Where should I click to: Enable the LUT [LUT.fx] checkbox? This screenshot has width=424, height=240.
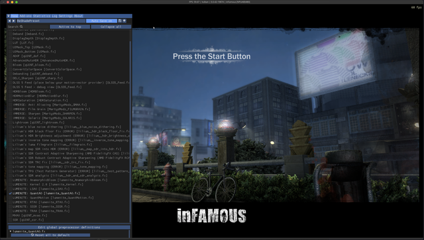coord(11,42)
